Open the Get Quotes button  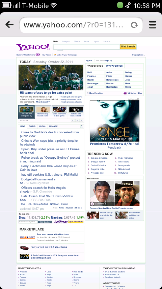[x=45, y=222]
